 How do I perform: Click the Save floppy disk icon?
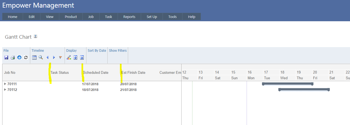[6, 57]
